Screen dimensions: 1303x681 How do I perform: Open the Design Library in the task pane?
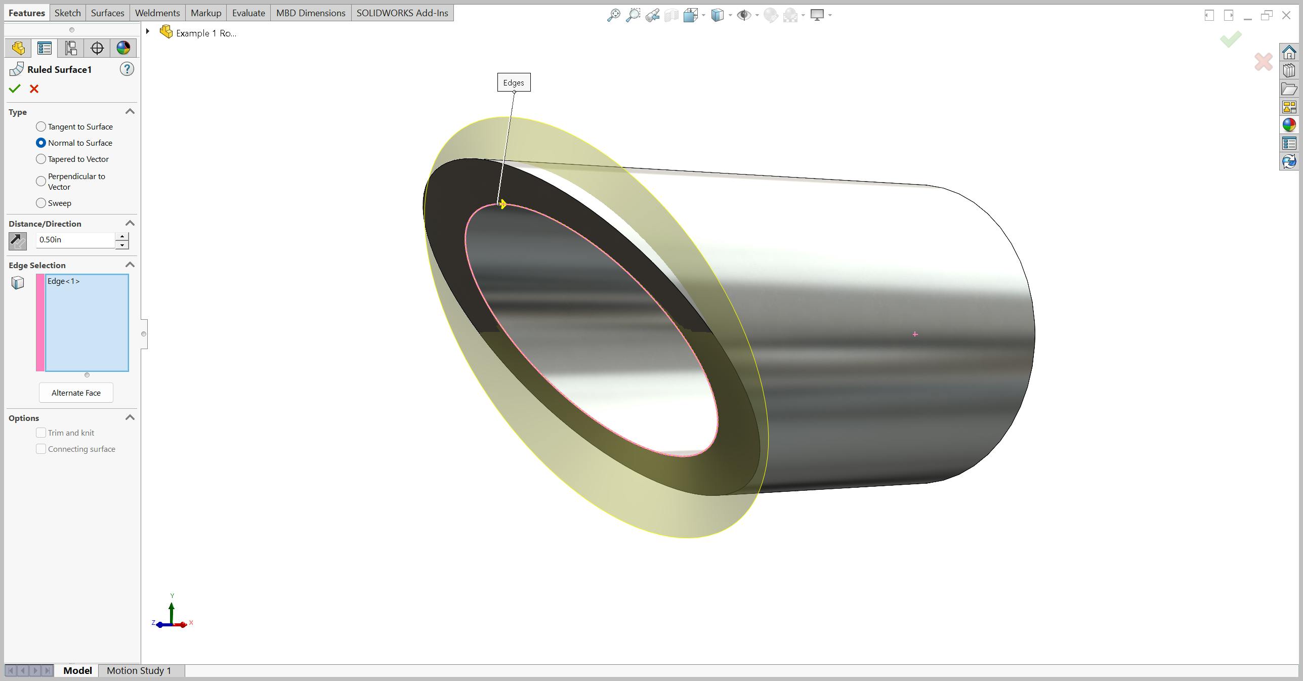[x=1290, y=70]
